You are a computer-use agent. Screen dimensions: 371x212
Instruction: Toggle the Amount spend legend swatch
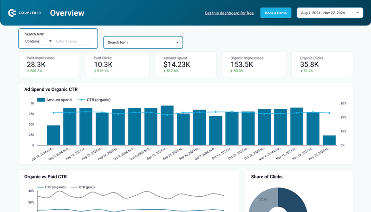tap(41, 100)
